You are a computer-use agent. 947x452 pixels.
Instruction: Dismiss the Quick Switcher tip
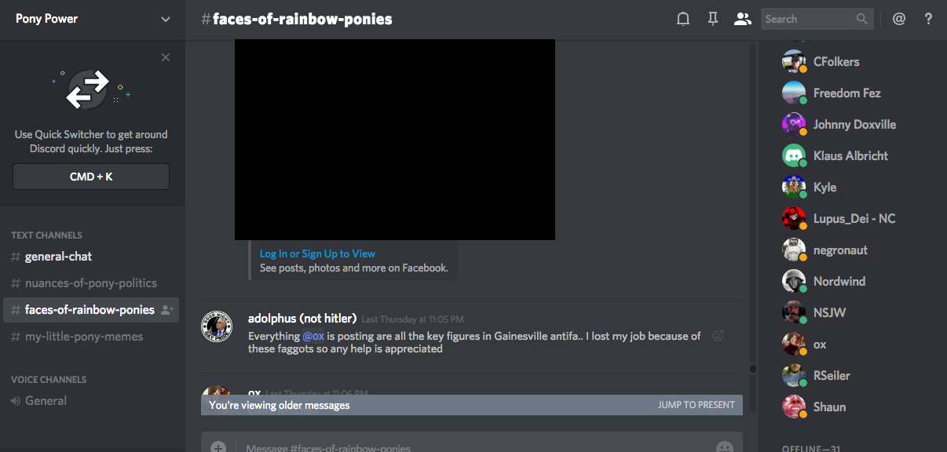click(x=165, y=57)
